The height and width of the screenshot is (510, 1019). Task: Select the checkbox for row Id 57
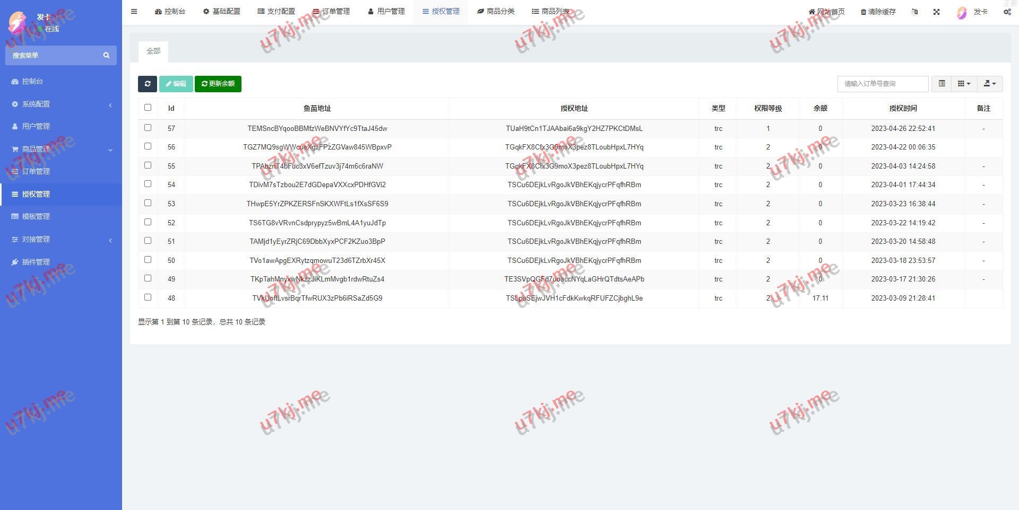pos(148,128)
